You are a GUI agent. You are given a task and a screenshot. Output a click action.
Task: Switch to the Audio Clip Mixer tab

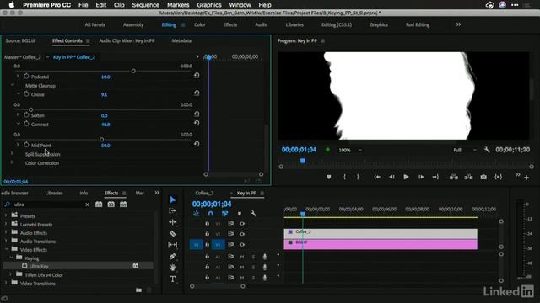tap(127, 40)
